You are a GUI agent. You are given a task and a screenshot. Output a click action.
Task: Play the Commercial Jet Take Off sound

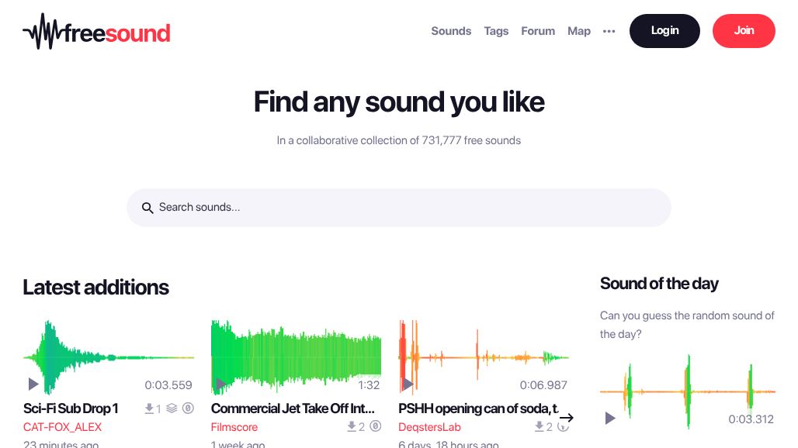[221, 384]
